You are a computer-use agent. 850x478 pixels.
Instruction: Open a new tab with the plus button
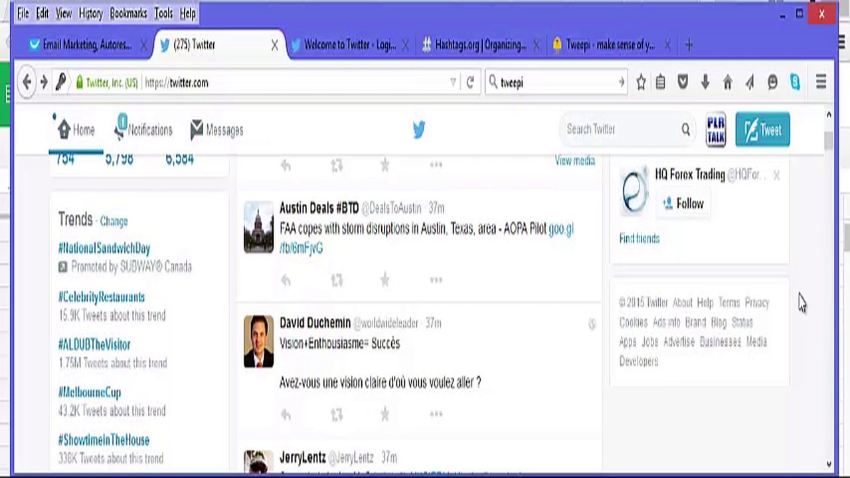pos(689,45)
